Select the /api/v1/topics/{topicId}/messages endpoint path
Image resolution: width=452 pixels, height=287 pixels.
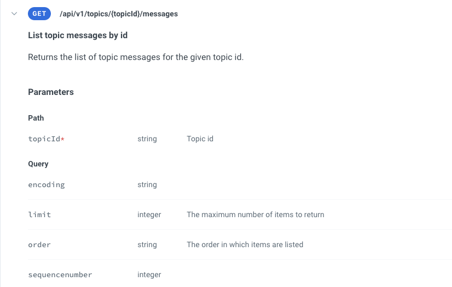(x=119, y=14)
